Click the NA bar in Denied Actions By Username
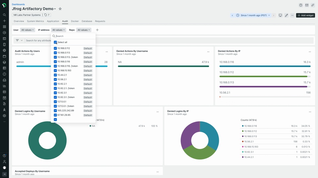Viewport: 318px width, 178px height. click(x=163, y=66)
